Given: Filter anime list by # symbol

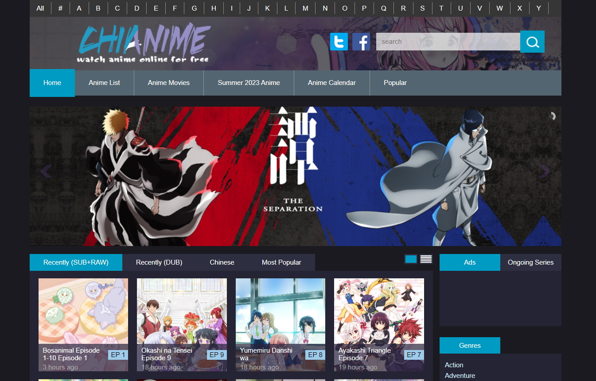Looking at the screenshot, I should click(x=60, y=8).
